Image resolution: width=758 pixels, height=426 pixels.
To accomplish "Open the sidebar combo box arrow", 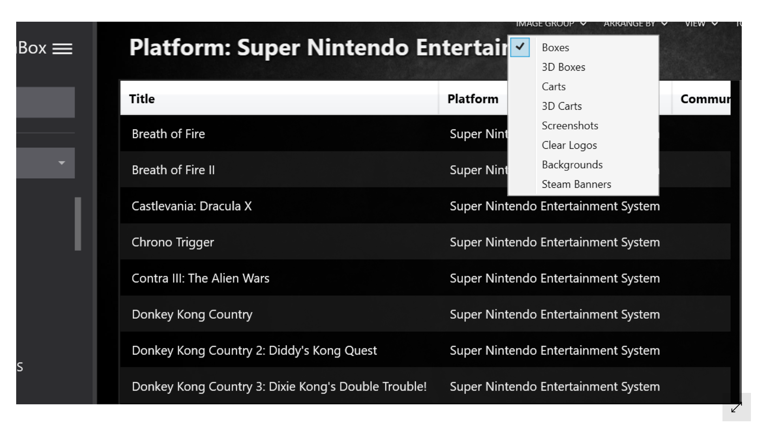I will [x=61, y=163].
